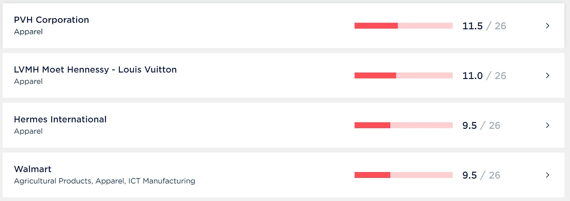This screenshot has width=570, height=201.
Task: Click the Walmart row chevron
Action: [547, 175]
